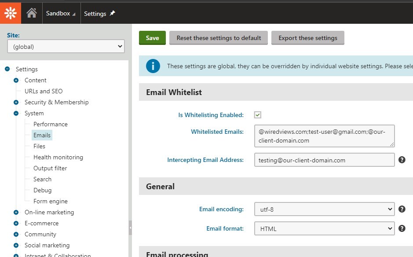The width and height of the screenshot is (413, 257).
Task: Click Export these settings button
Action: pos(307,38)
